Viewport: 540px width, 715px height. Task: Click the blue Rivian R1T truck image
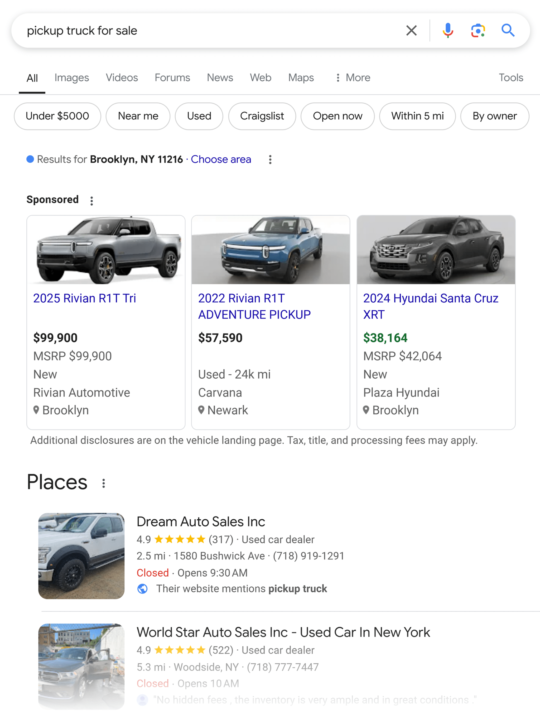pos(271,250)
